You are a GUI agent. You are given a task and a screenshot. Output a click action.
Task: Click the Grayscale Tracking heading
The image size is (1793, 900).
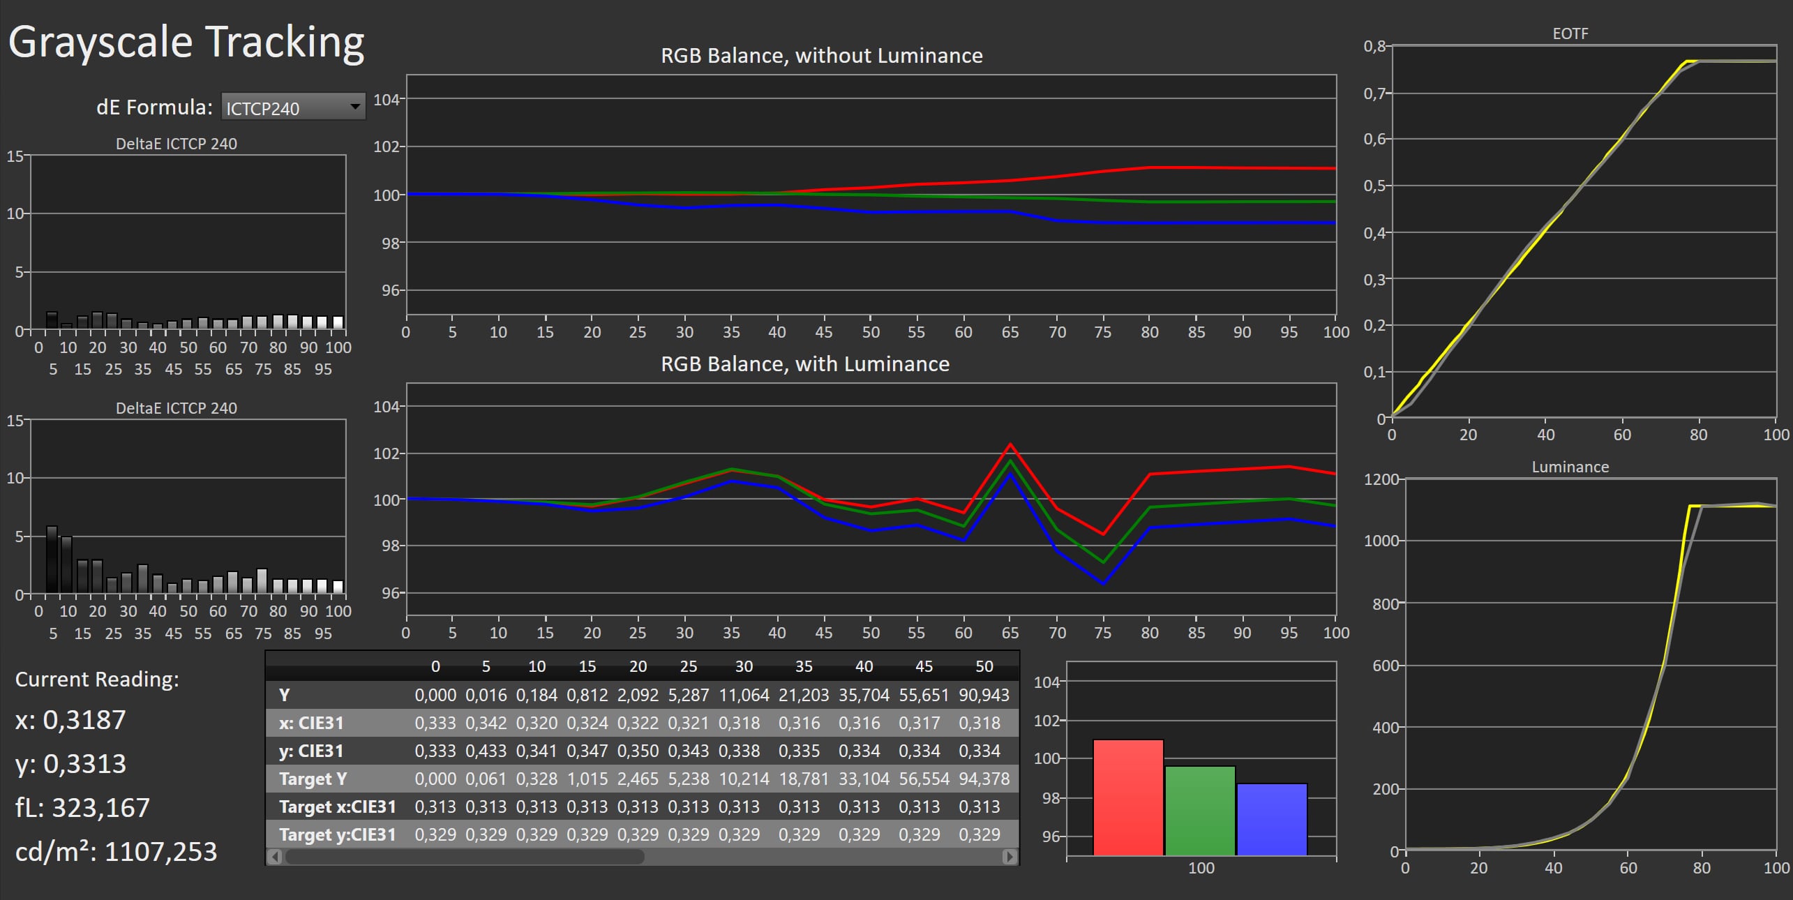click(186, 42)
